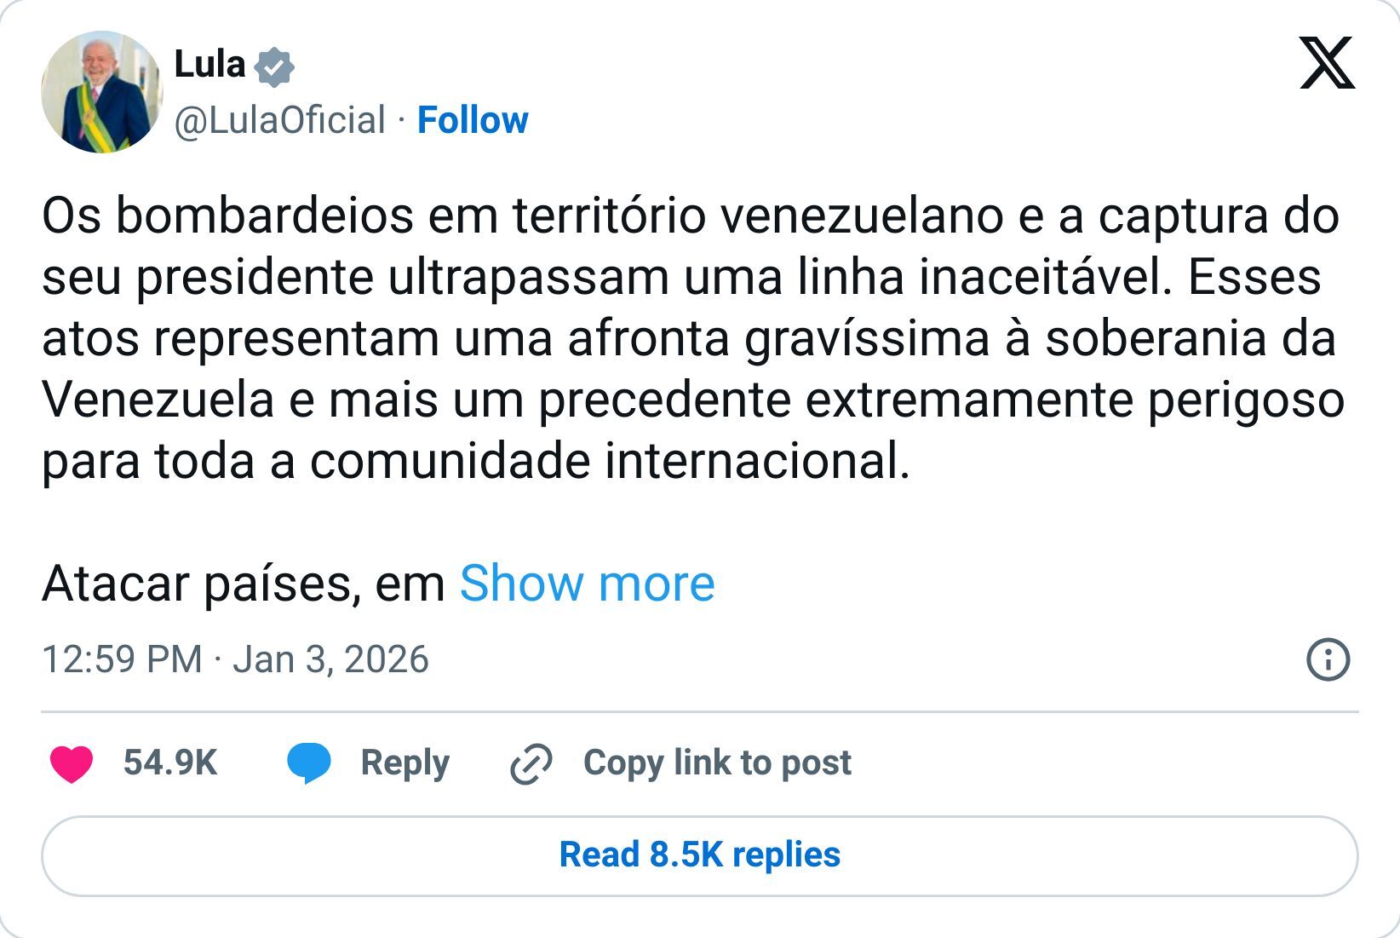Viewport: 1400px width, 938px height.
Task: Click the paragraph starting with Atacar países
Action: tap(238, 583)
